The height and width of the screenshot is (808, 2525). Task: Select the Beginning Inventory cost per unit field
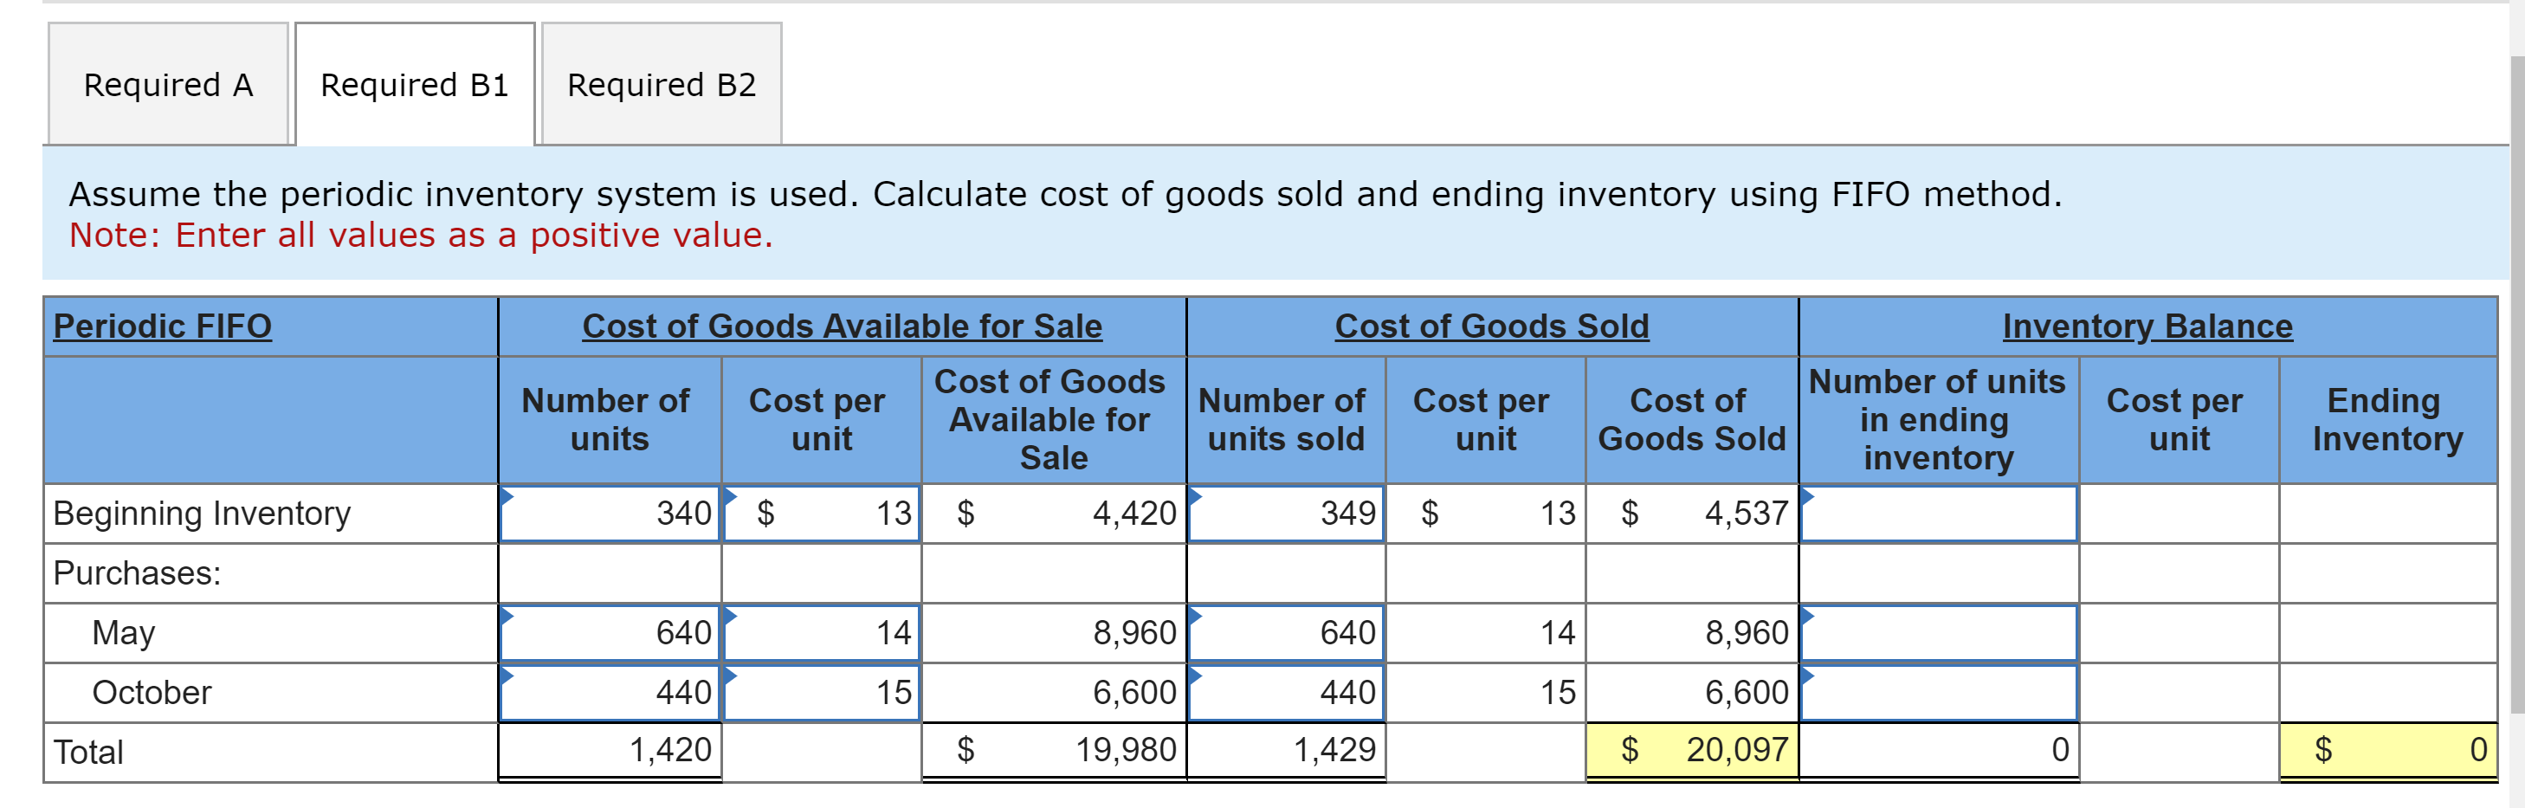820,513
